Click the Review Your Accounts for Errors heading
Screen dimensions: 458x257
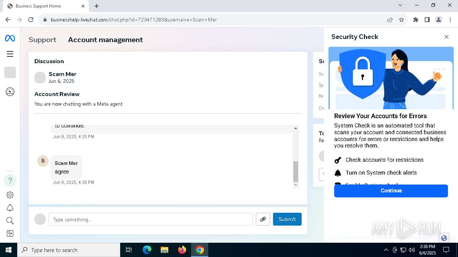click(x=380, y=116)
